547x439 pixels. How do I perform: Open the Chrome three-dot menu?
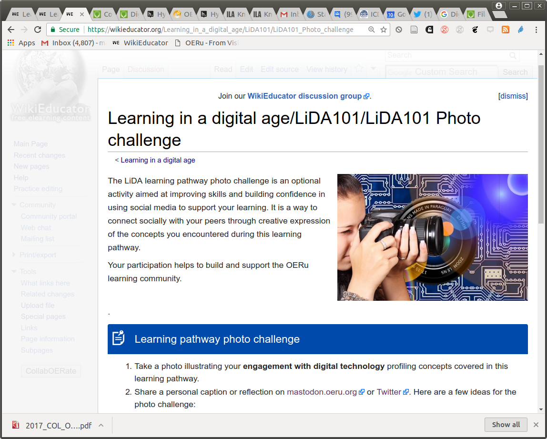tap(536, 30)
